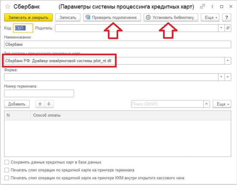Open the three-dot window menu

(x=212, y=6)
